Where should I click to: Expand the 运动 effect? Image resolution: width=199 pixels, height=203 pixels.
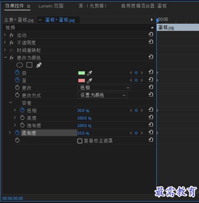pyautogui.click(x=5, y=35)
